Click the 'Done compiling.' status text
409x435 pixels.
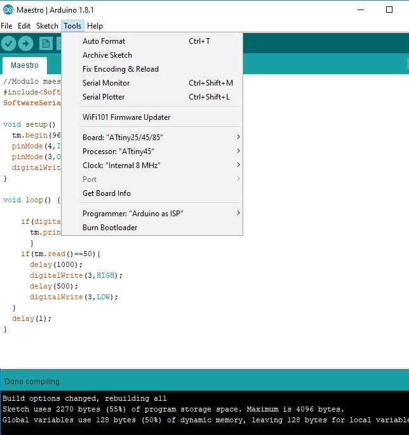pos(33,382)
